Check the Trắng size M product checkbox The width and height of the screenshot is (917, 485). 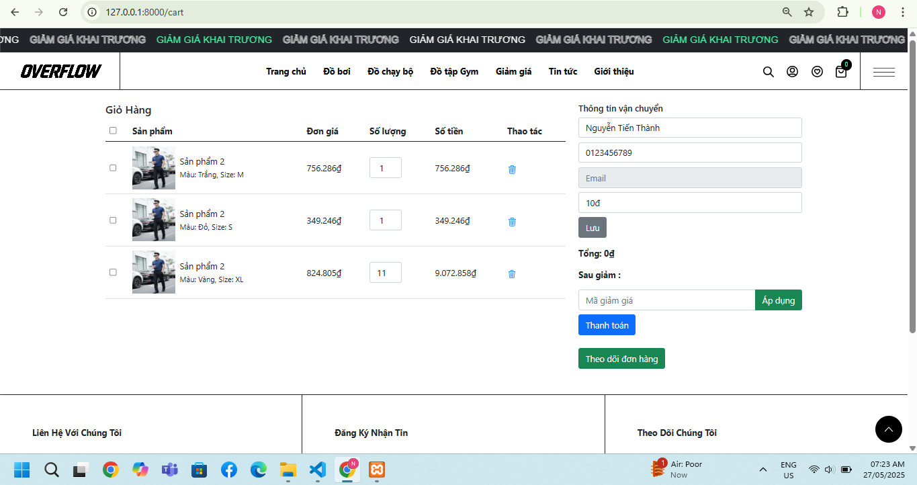click(113, 168)
